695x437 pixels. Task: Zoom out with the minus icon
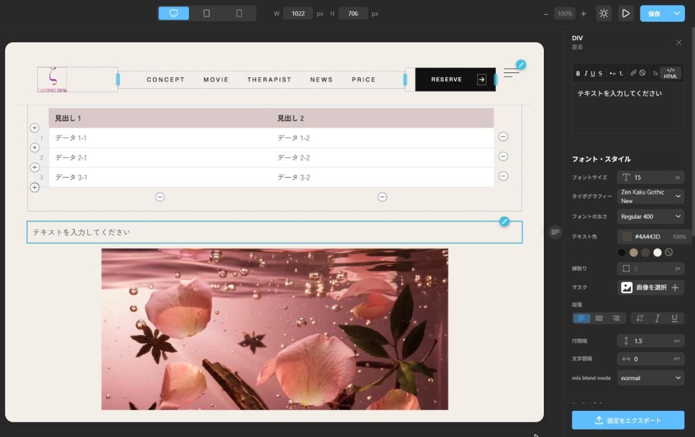[x=546, y=14]
